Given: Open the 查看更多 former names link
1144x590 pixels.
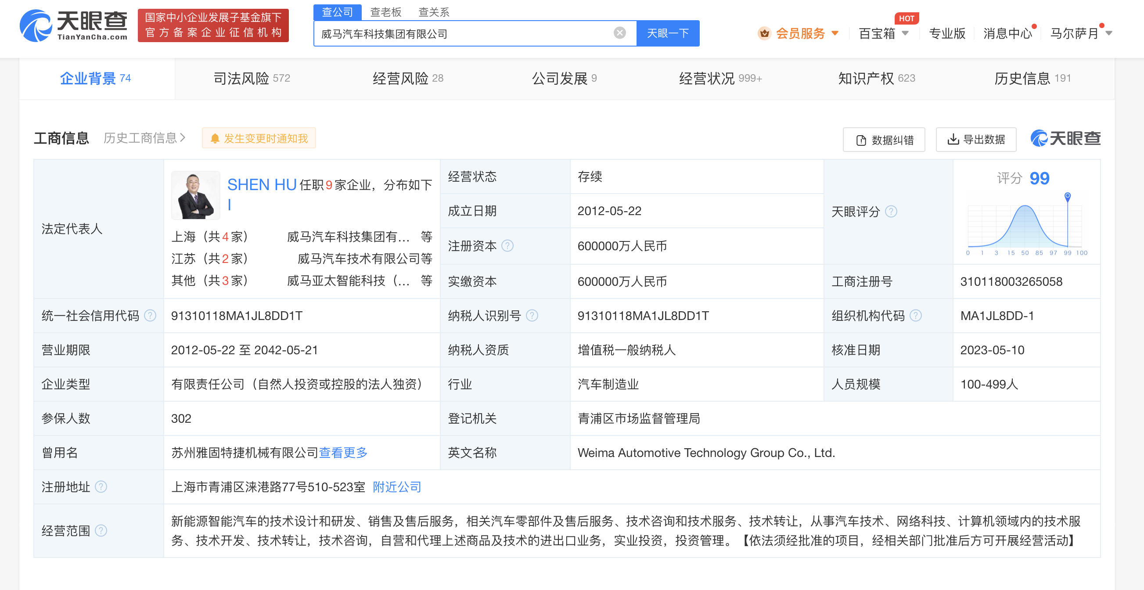Looking at the screenshot, I should (343, 453).
